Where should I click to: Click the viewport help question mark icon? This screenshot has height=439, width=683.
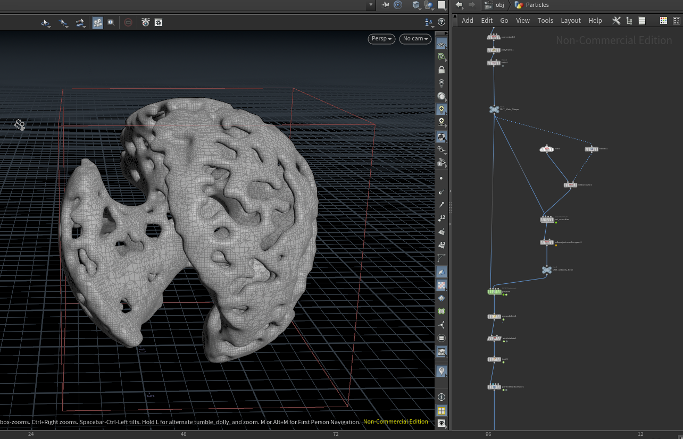(x=442, y=22)
